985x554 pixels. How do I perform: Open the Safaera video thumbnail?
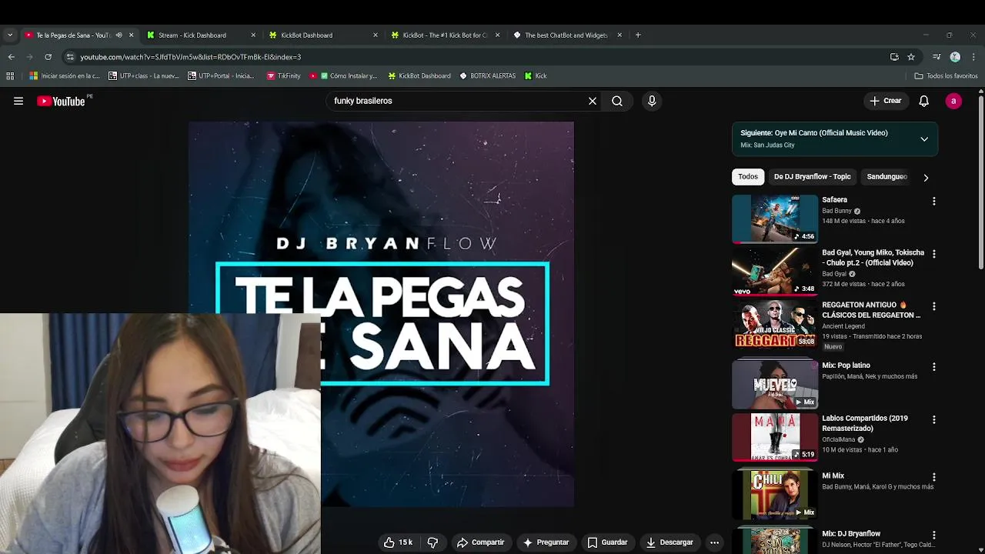point(774,219)
